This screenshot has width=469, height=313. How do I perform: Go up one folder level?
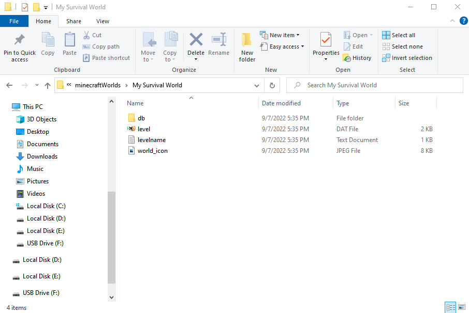pyautogui.click(x=48, y=86)
